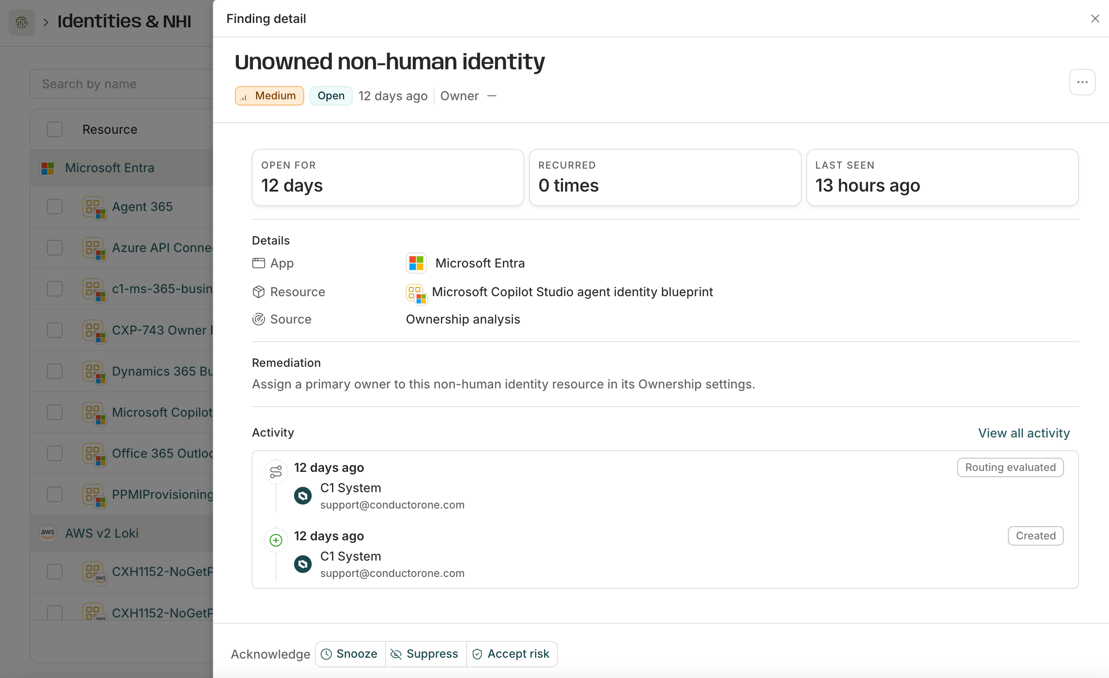The image size is (1109, 678).
Task: Suppress this finding
Action: [426, 654]
